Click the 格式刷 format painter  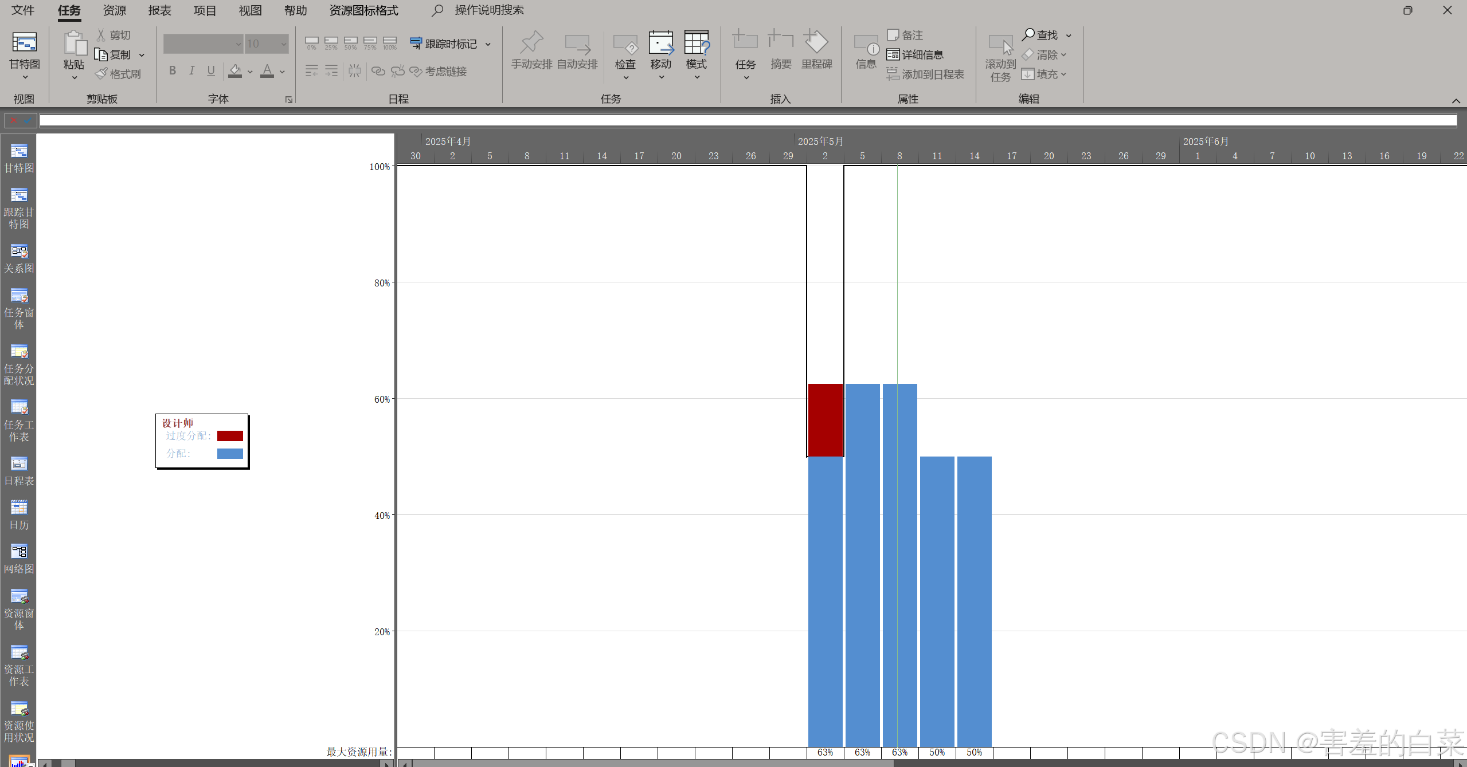(x=118, y=74)
